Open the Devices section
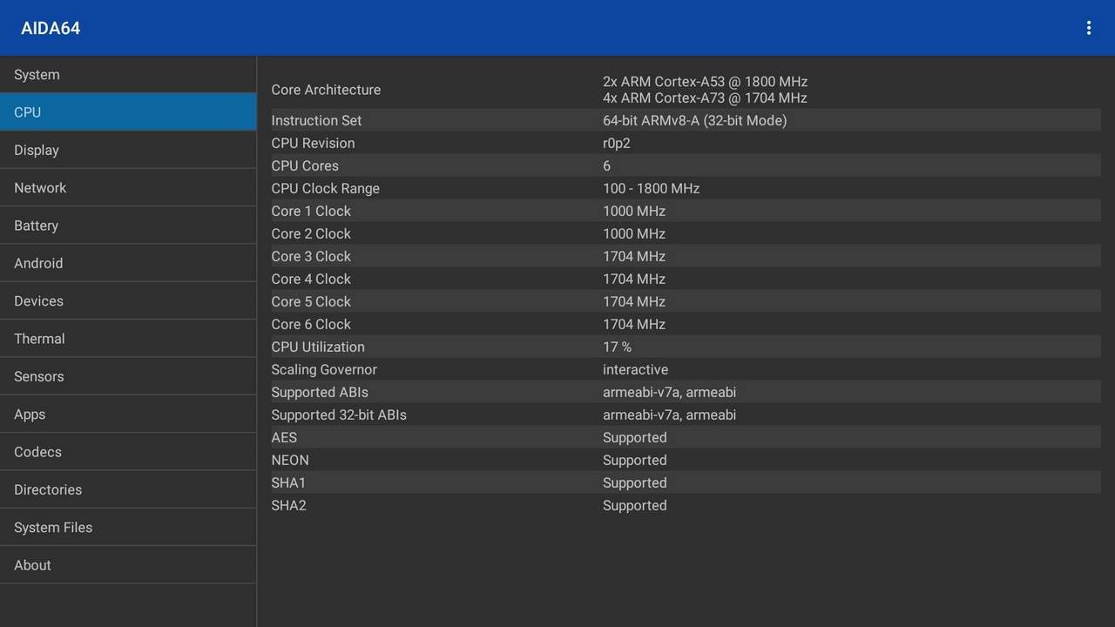The image size is (1115, 627). [128, 301]
